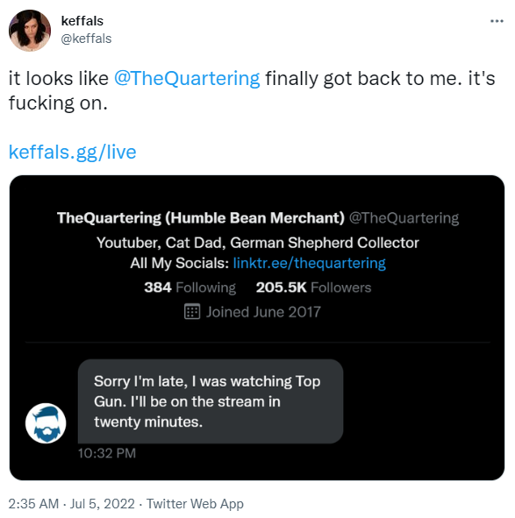515x518 pixels.
Task: Click linktr.ee/thequartering link in the image
Action: click(x=310, y=263)
